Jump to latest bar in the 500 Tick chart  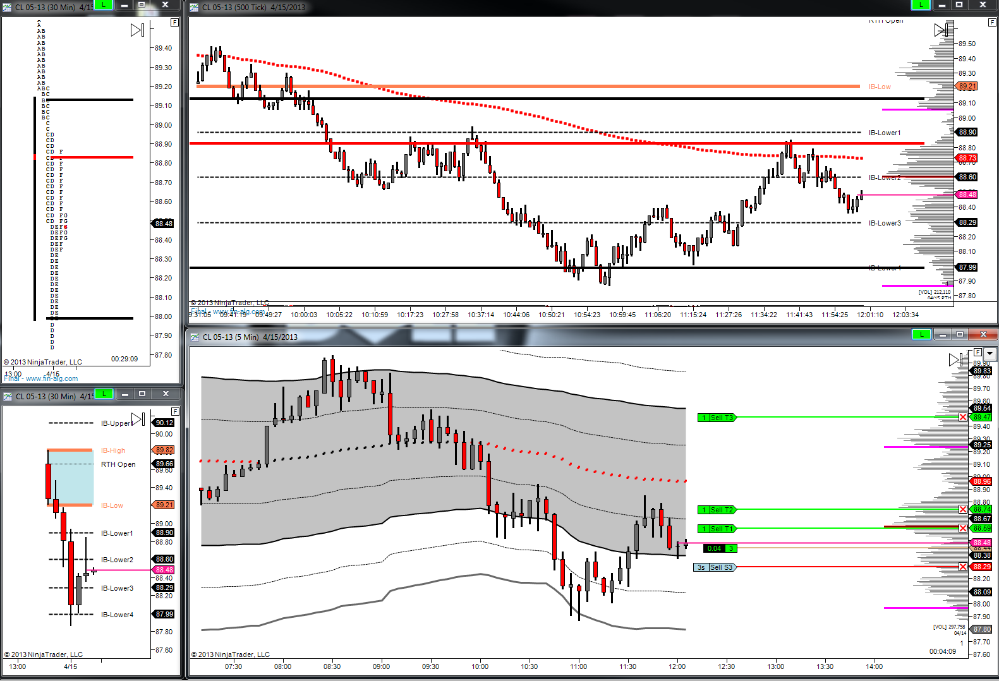tap(941, 30)
